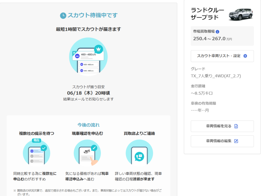Click the checkmark icon on 複数社の提示を待つ illustration

44,148
